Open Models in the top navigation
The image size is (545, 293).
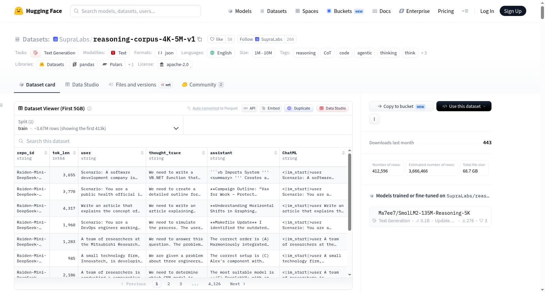(x=240, y=11)
